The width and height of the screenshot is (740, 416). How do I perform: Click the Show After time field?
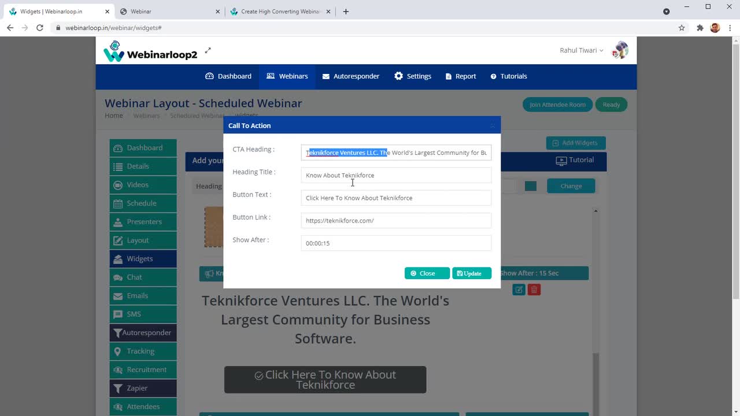[396, 243]
